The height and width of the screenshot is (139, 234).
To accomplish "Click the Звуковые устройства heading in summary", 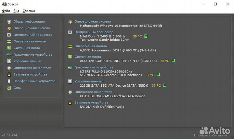I will [x=91, y=102].
